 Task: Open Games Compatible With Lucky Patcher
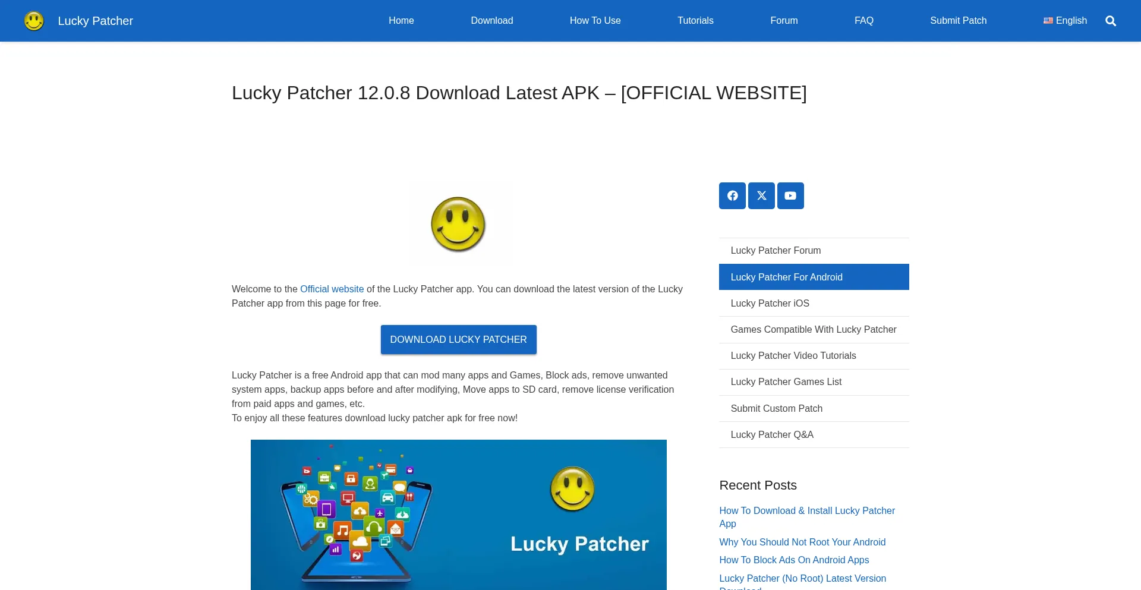click(814, 329)
